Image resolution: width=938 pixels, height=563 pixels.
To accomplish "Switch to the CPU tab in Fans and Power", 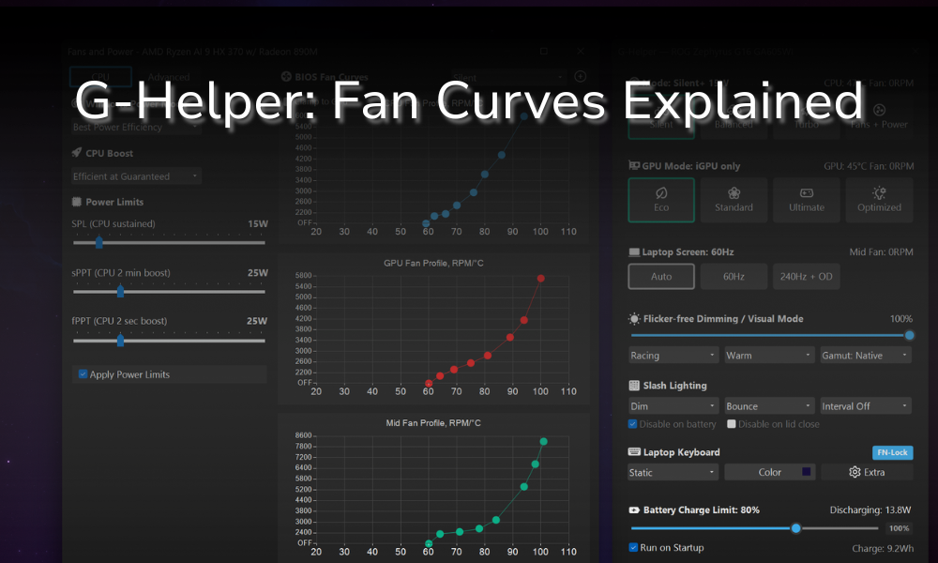I will pos(100,77).
